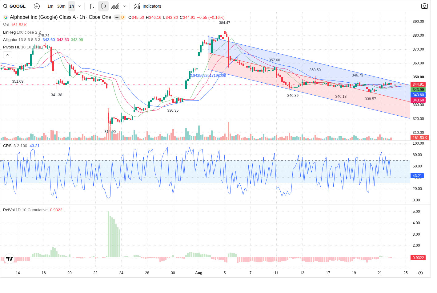
Task: Switch chart to 1m timeframe
Action: coord(50,6)
